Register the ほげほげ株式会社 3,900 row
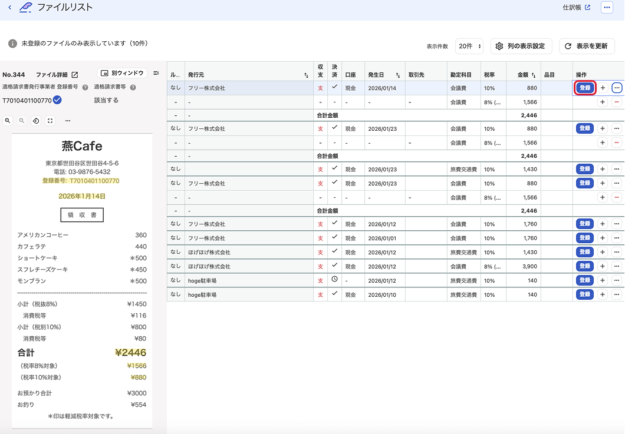625x434 pixels. (x=585, y=266)
